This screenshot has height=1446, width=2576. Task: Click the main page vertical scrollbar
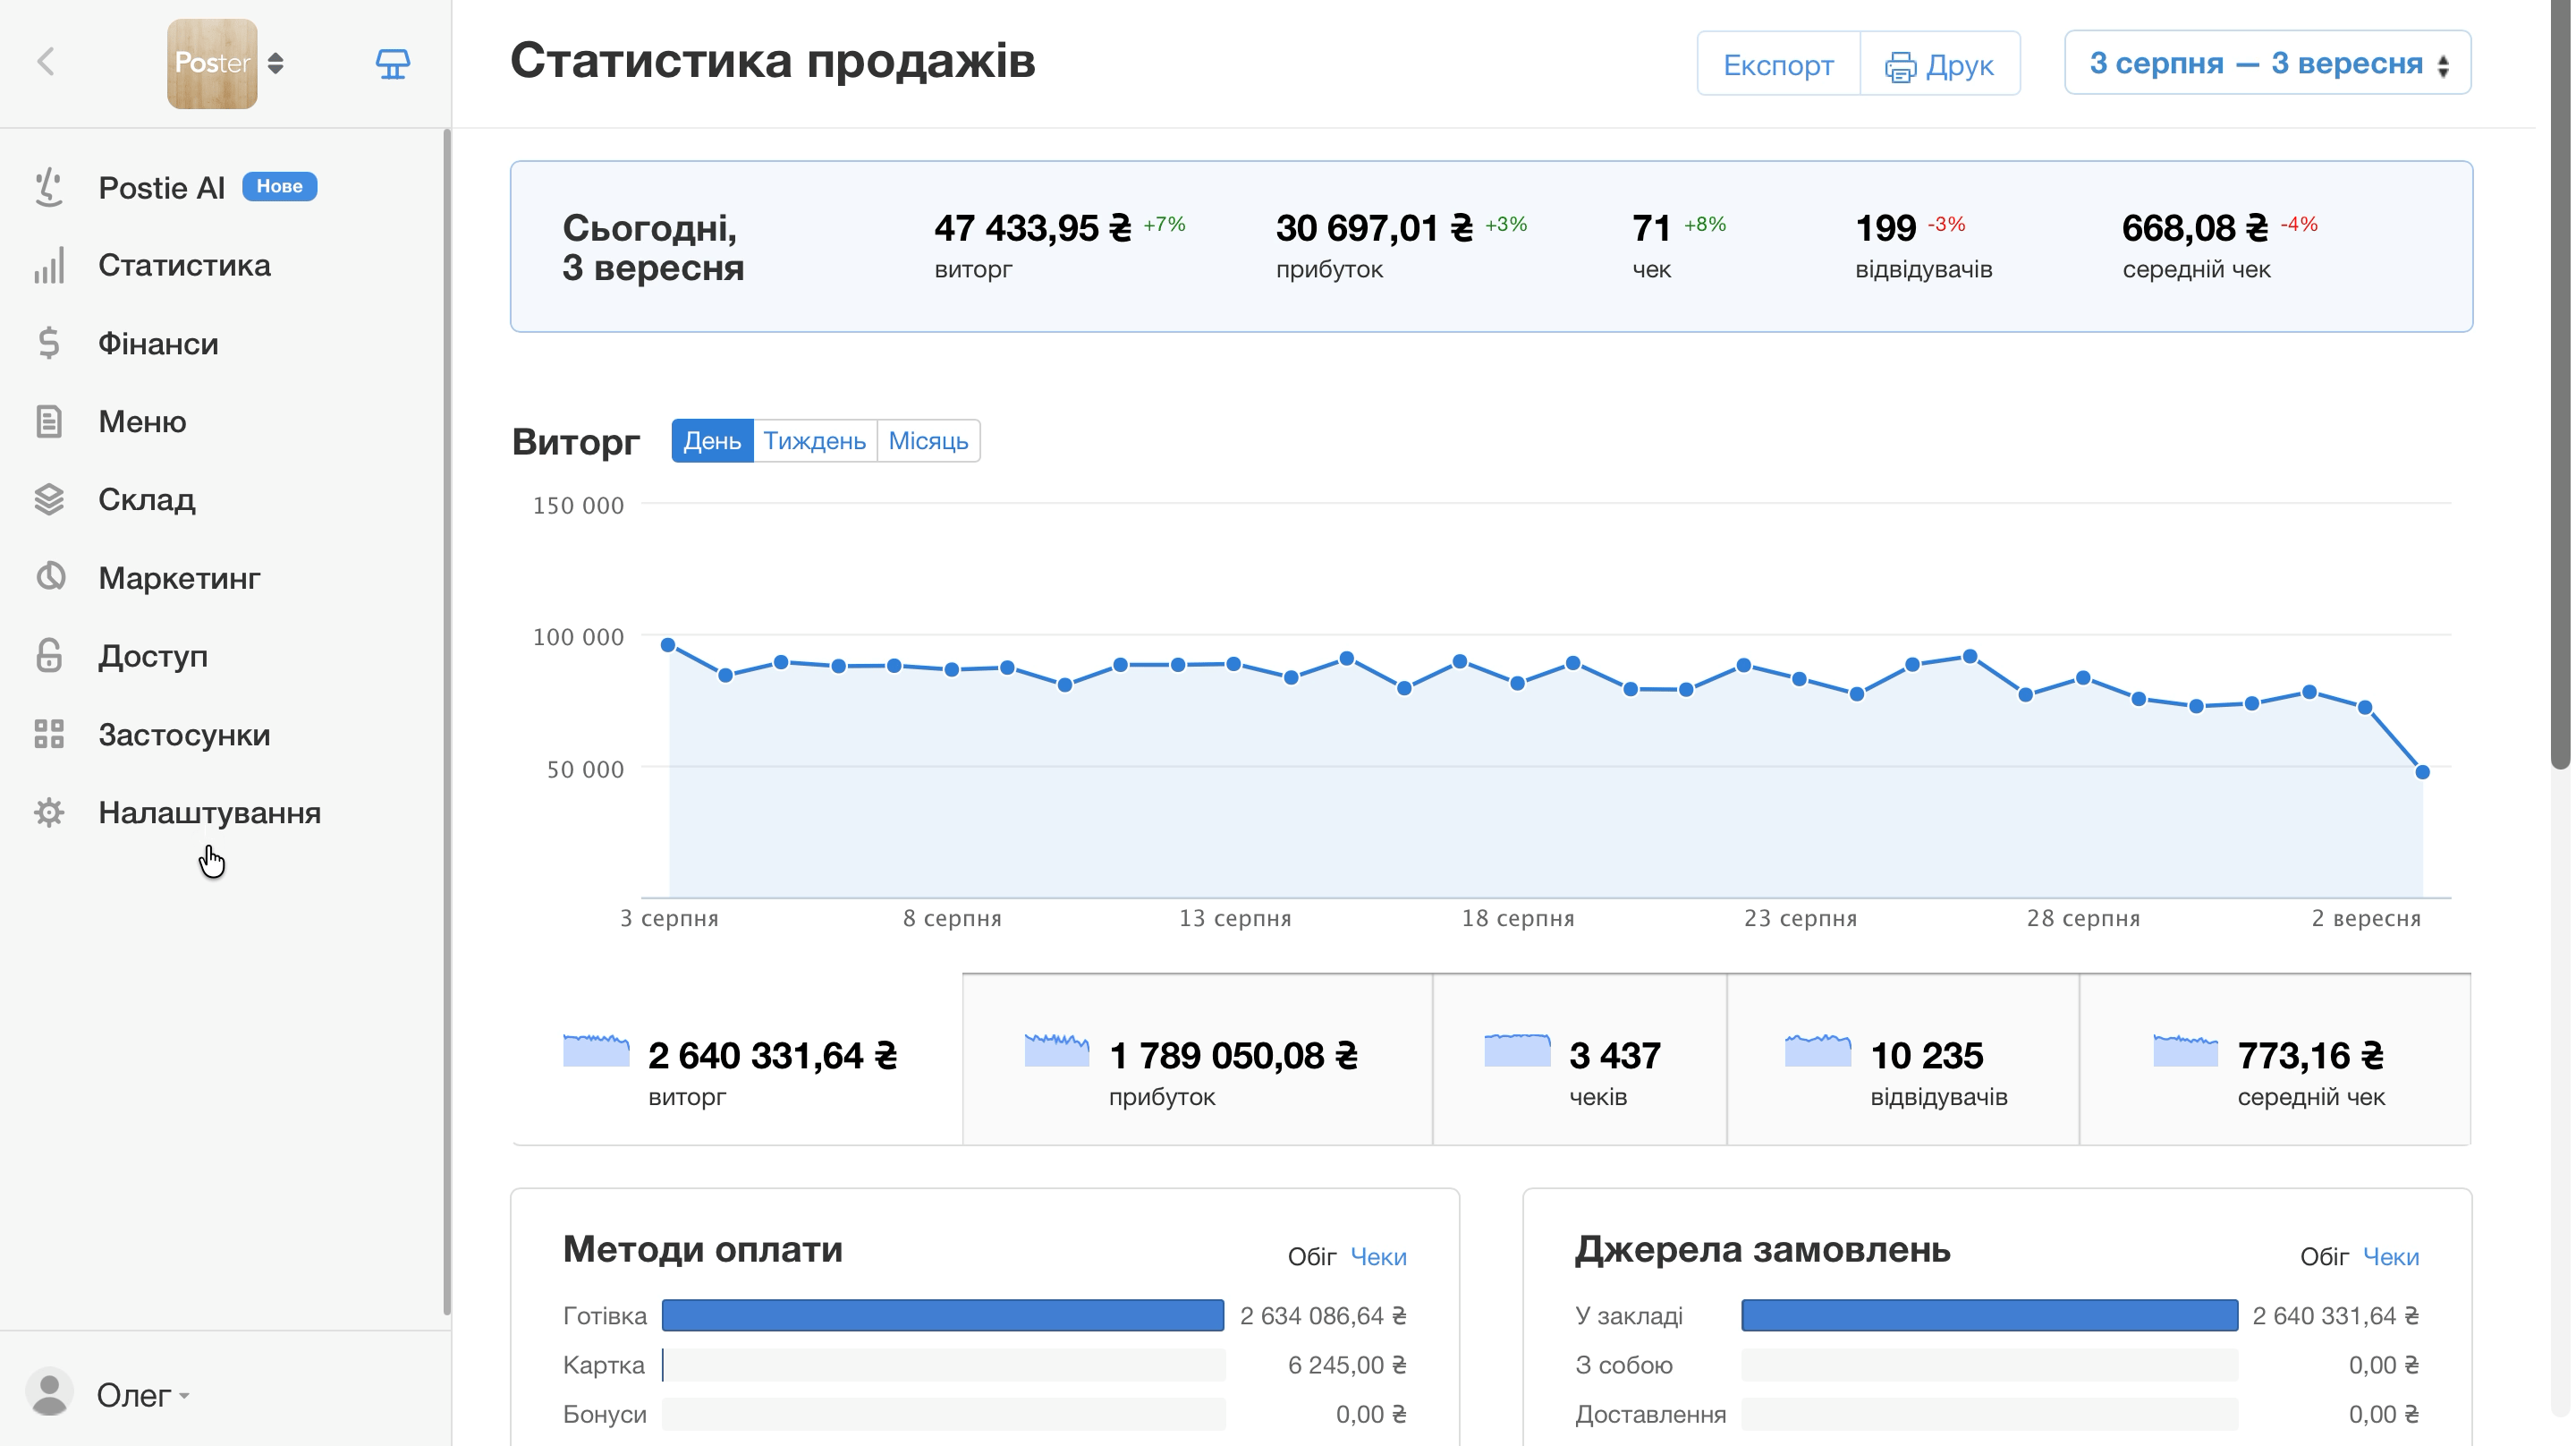(2561, 386)
